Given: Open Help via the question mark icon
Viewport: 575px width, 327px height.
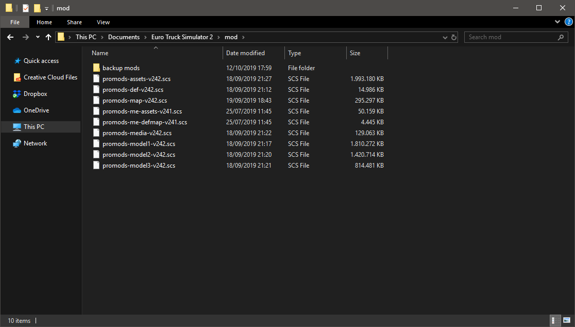Looking at the screenshot, I should pos(569,22).
